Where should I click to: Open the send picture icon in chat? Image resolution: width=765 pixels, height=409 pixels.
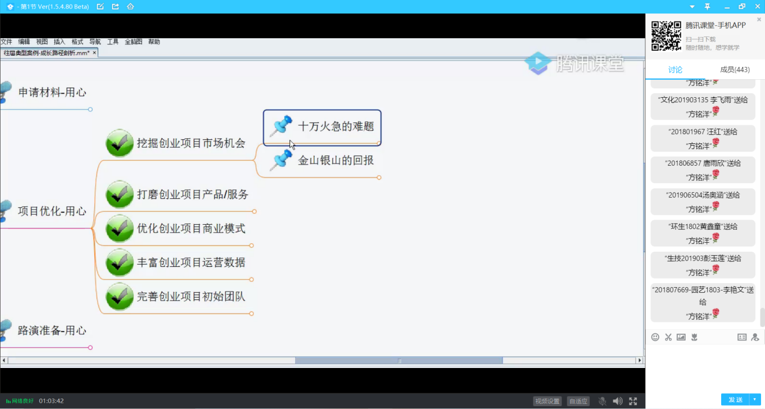[681, 337]
